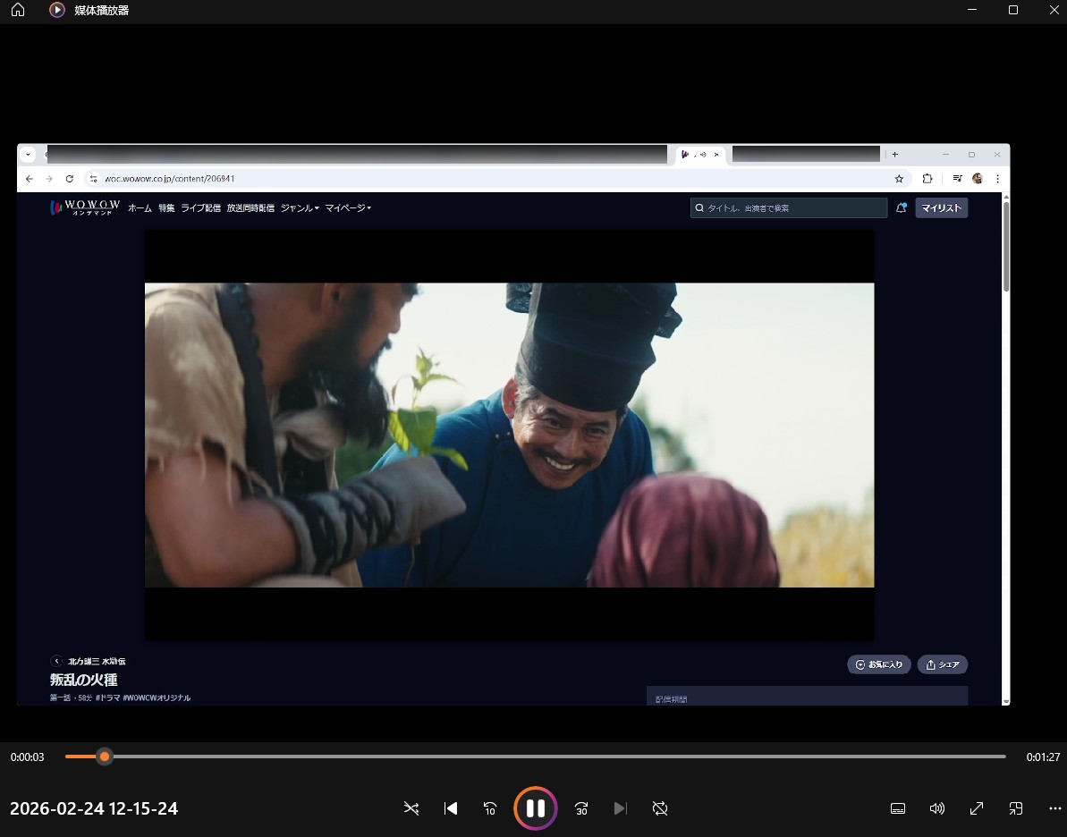Skip forward 30 seconds
Image resolution: width=1067 pixels, height=837 pixels.
tap(581, 808)
